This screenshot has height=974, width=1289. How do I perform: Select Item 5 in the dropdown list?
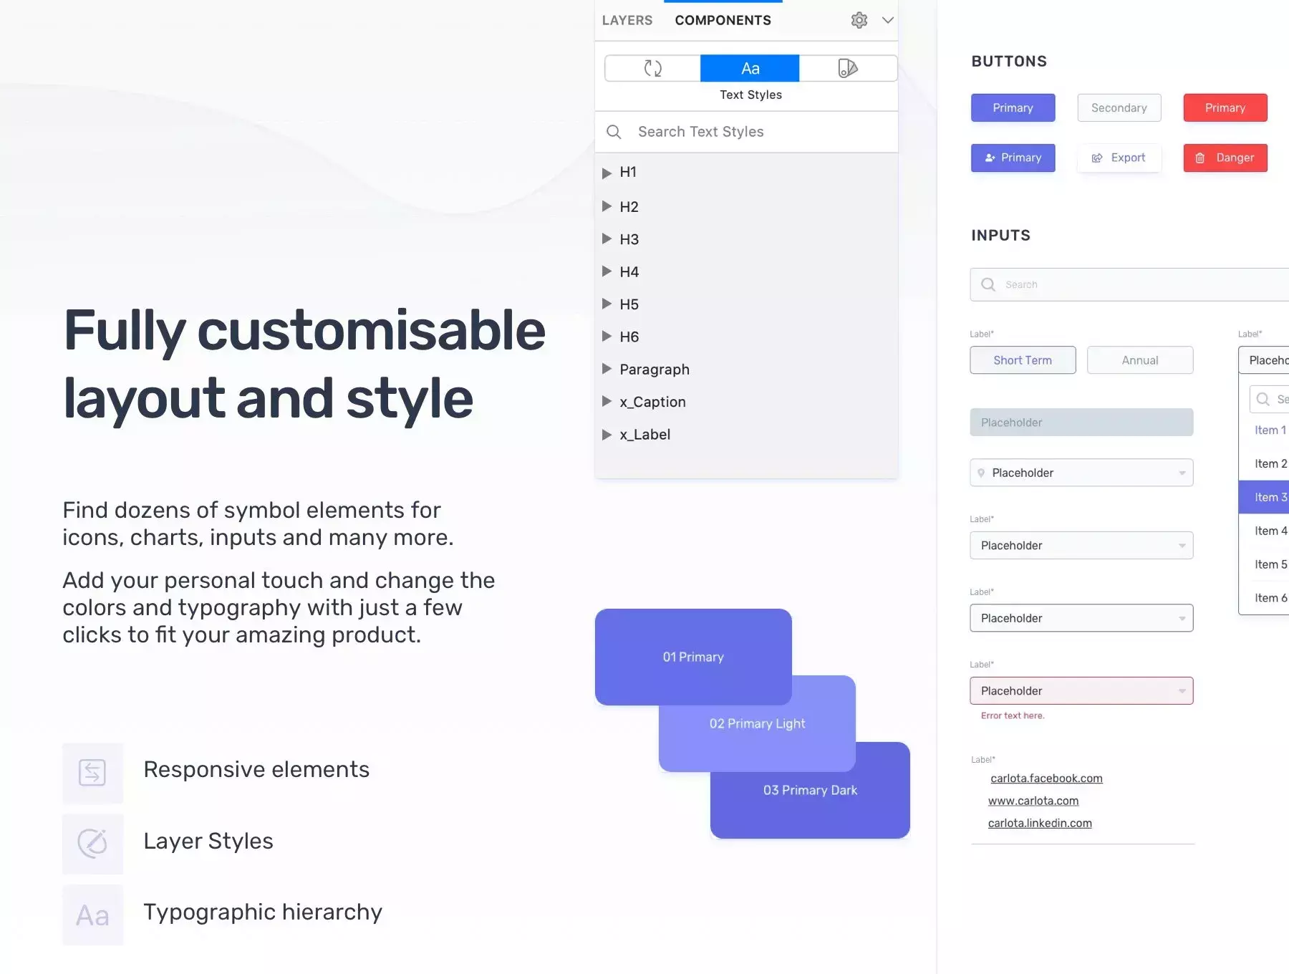click(x=1265, y=564)
